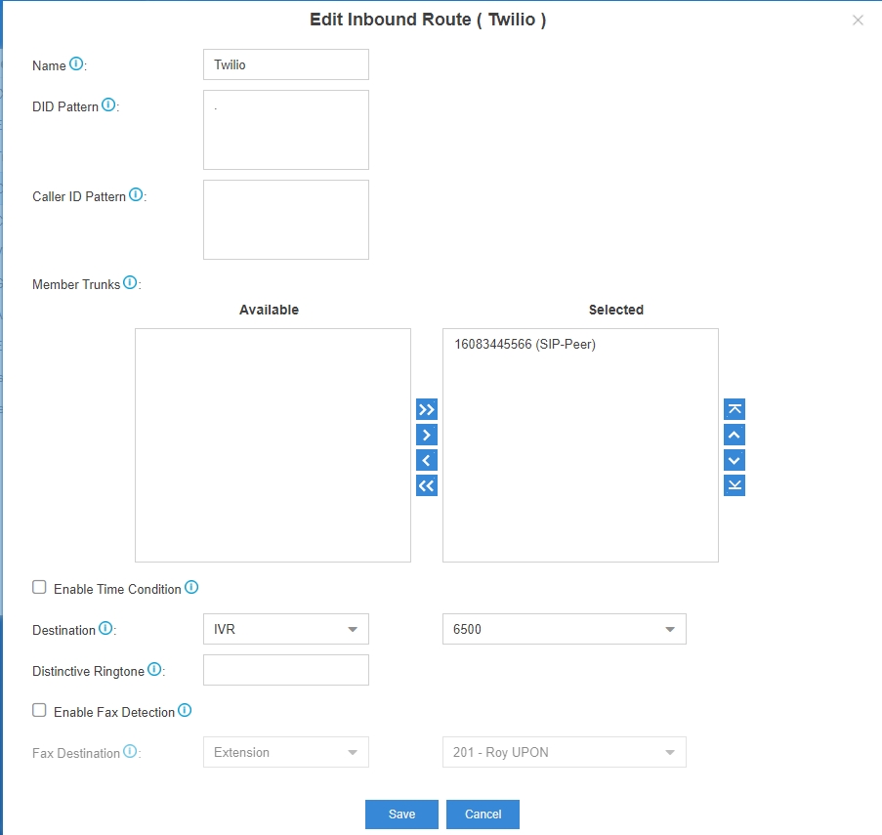This screenshot has width=882, height=835.
Task: Open the 201 - Roy UPON dropdown
Action: tap(565, 752)
